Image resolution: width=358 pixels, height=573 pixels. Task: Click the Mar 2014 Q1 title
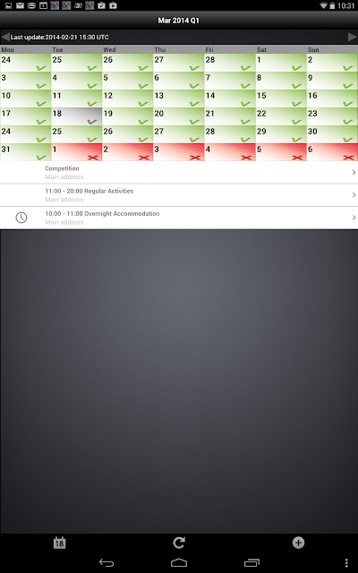point(179,21)
